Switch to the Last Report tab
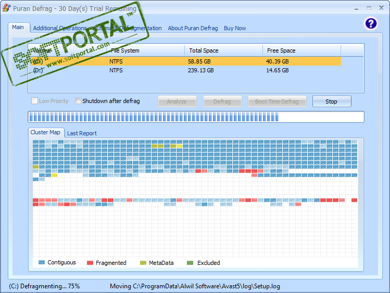Viewport: 390px width, 293px height. [x=82, y=133]
